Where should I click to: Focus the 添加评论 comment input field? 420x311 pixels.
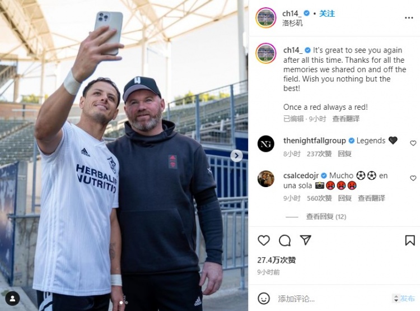pos(332,299)
